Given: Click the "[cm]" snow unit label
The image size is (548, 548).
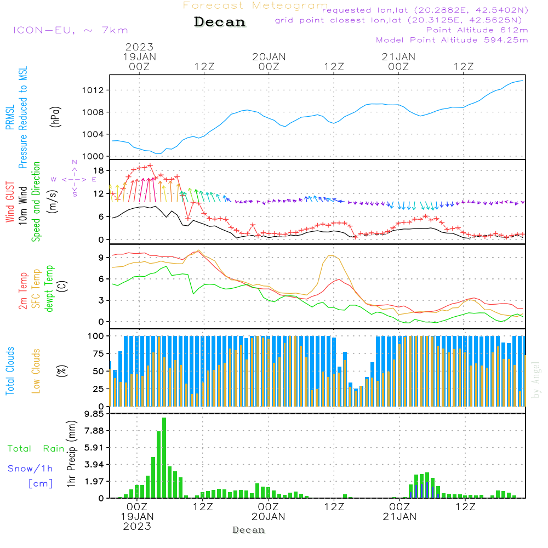Looking at the screenshot, I should pos(41,484).
